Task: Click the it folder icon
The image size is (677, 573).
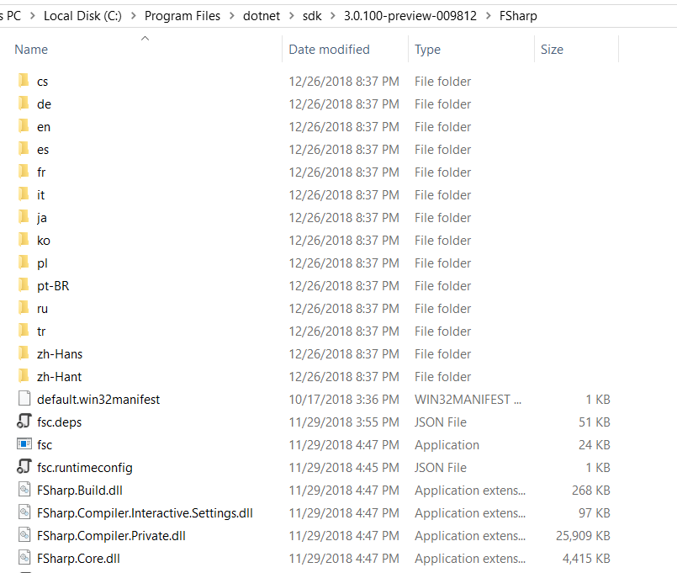Action: 24,194
